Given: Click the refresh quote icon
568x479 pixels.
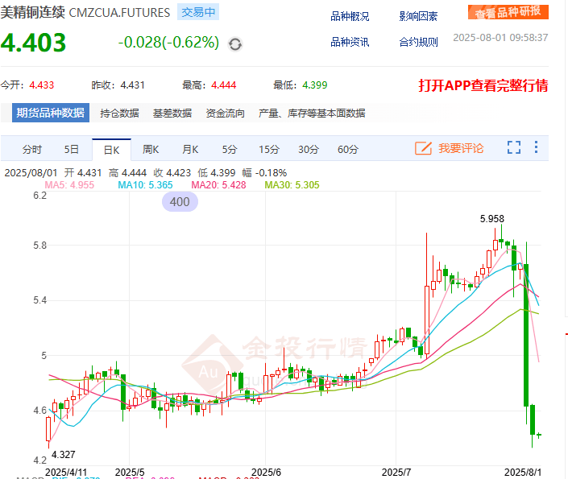Looking at the screenshot, I should tap(234, 44).
